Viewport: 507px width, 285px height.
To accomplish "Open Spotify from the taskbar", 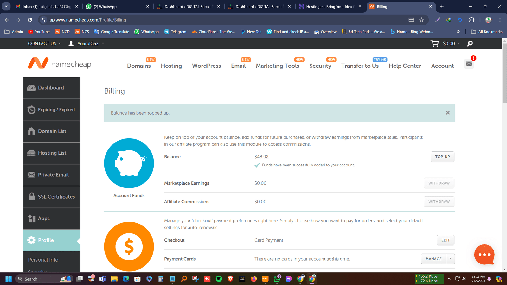I will (x=219, y=279).
